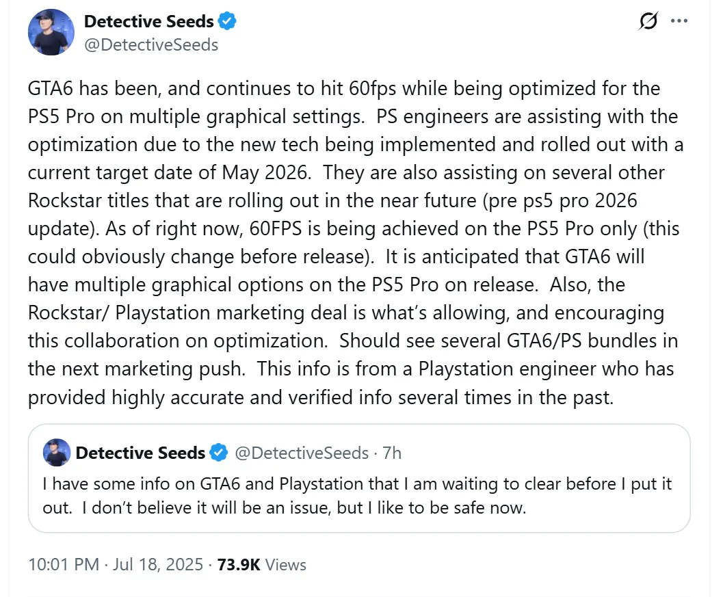This screenshot has width=723, height=597.
Task: Click the Views label next to 73.9K
Action: [286, 565]
